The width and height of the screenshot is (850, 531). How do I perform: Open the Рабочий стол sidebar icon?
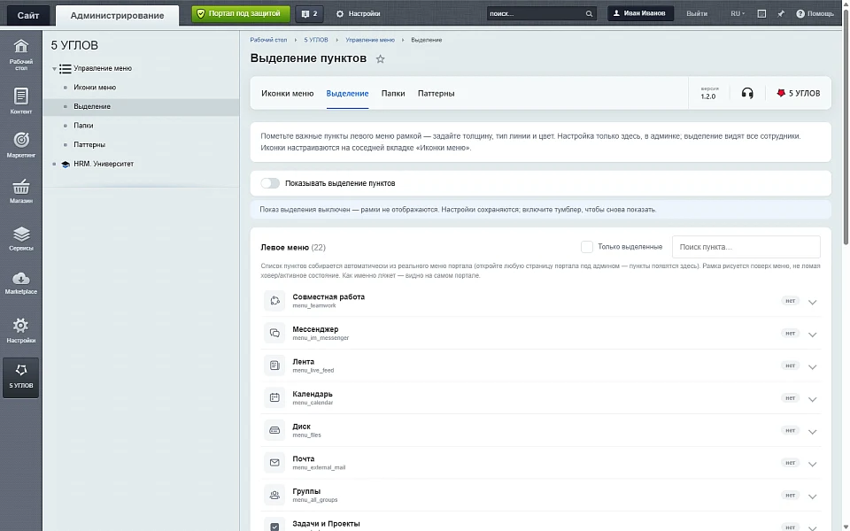pos(20,54)
